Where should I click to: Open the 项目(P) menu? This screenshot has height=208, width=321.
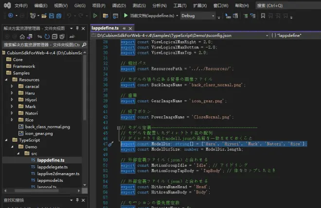coord(99,5)
